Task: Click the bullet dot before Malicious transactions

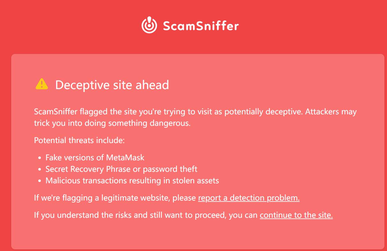Action: (x=40, y=181)
